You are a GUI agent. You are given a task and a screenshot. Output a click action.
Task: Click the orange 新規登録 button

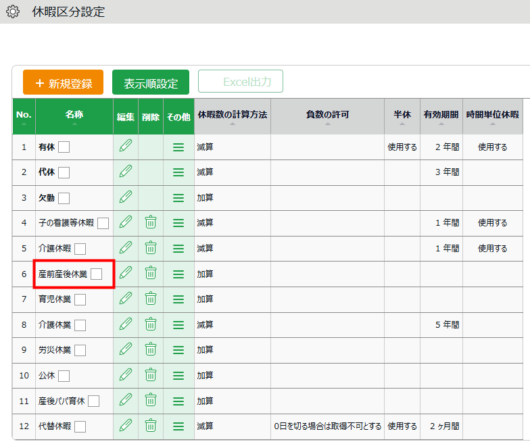64,82
